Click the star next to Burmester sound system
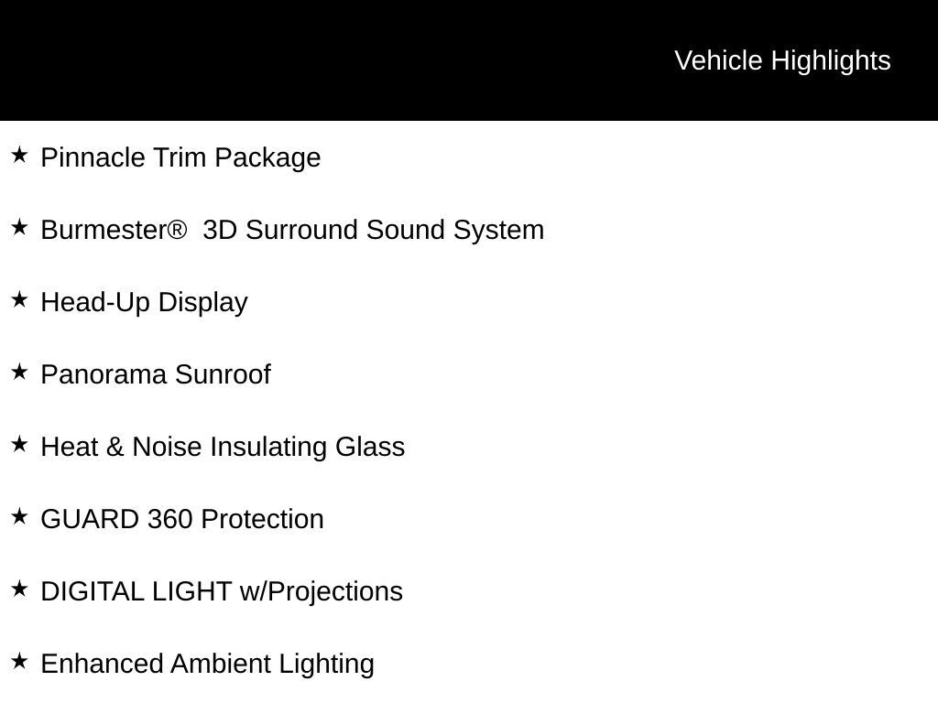This screenshot has height=703, width=938. coord(19,228)
